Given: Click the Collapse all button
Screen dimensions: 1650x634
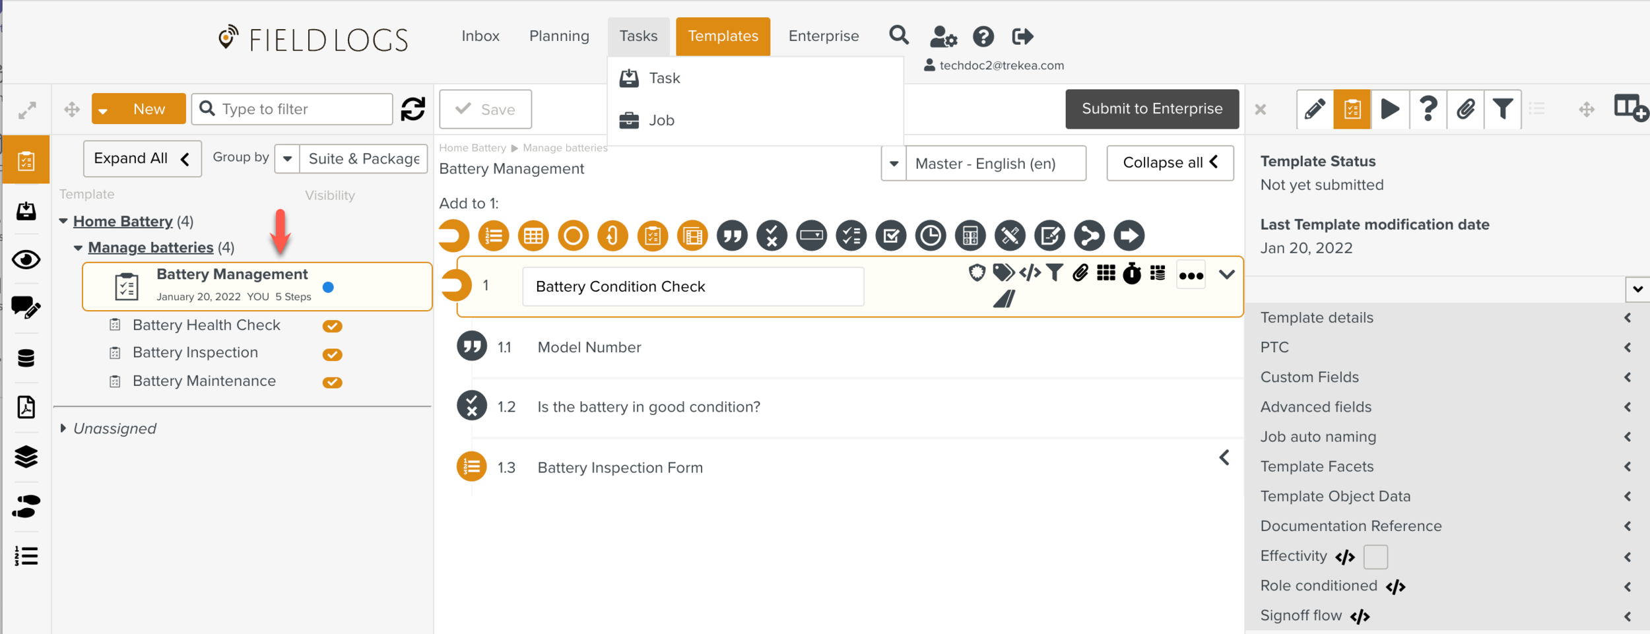Looking at the screenshot, I should [x=1170, y=163].
